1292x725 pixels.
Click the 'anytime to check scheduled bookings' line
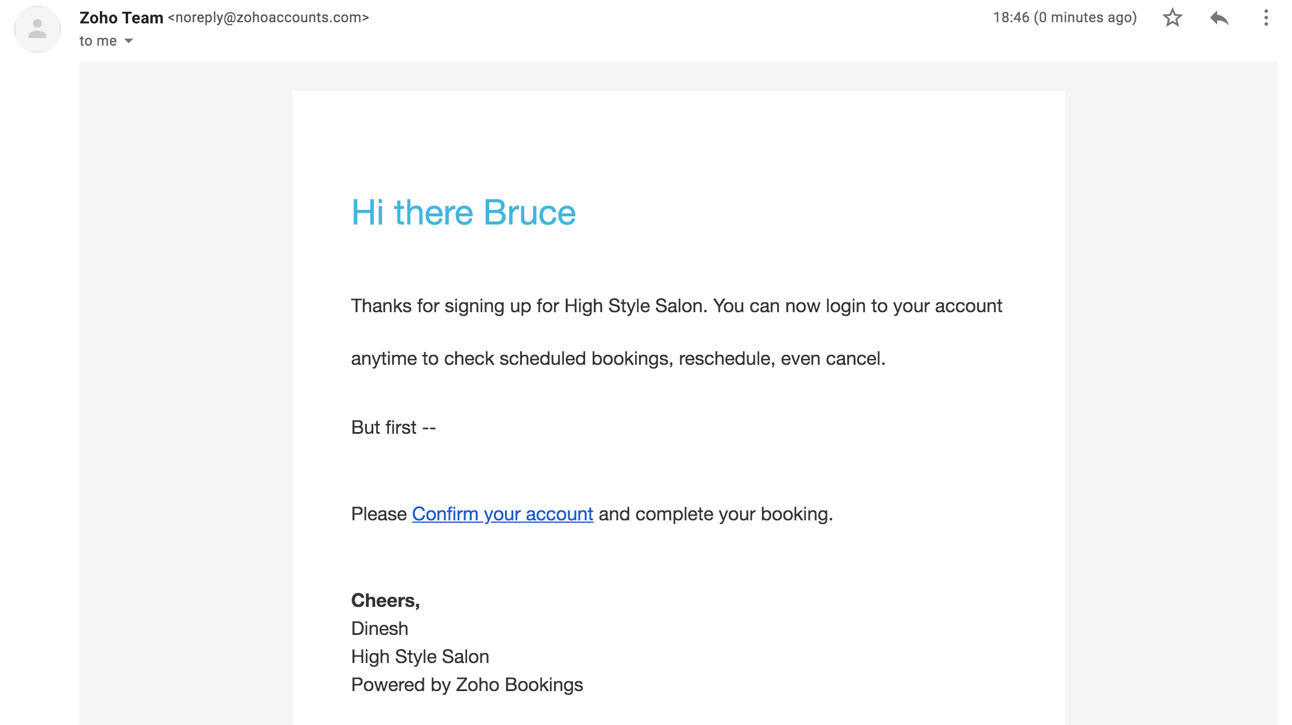click(x=617, y=358)
